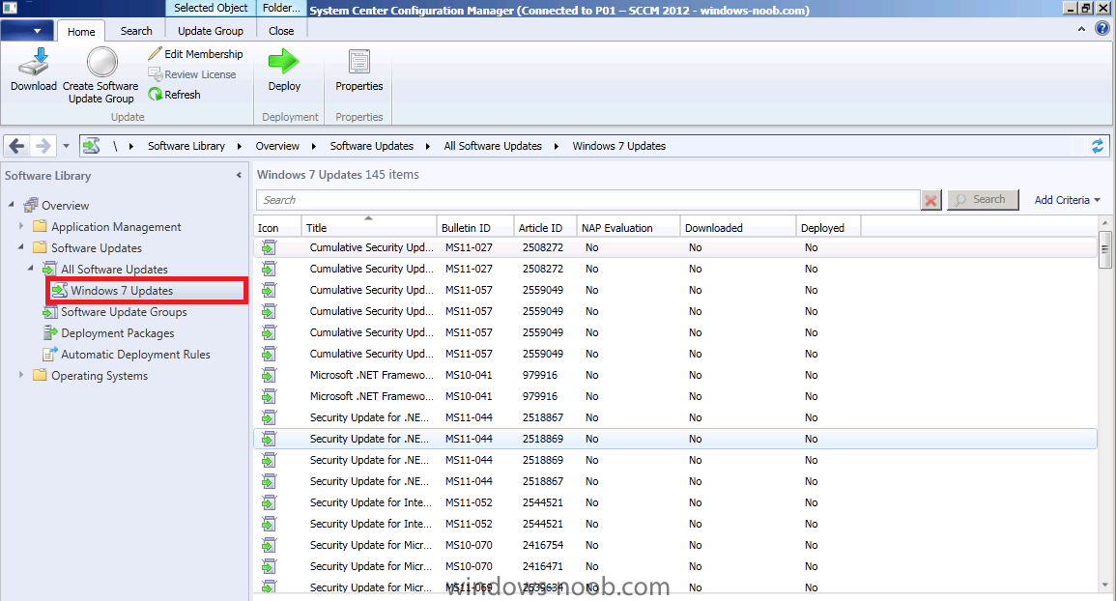Open the application menu dropdown

(27, 31)
